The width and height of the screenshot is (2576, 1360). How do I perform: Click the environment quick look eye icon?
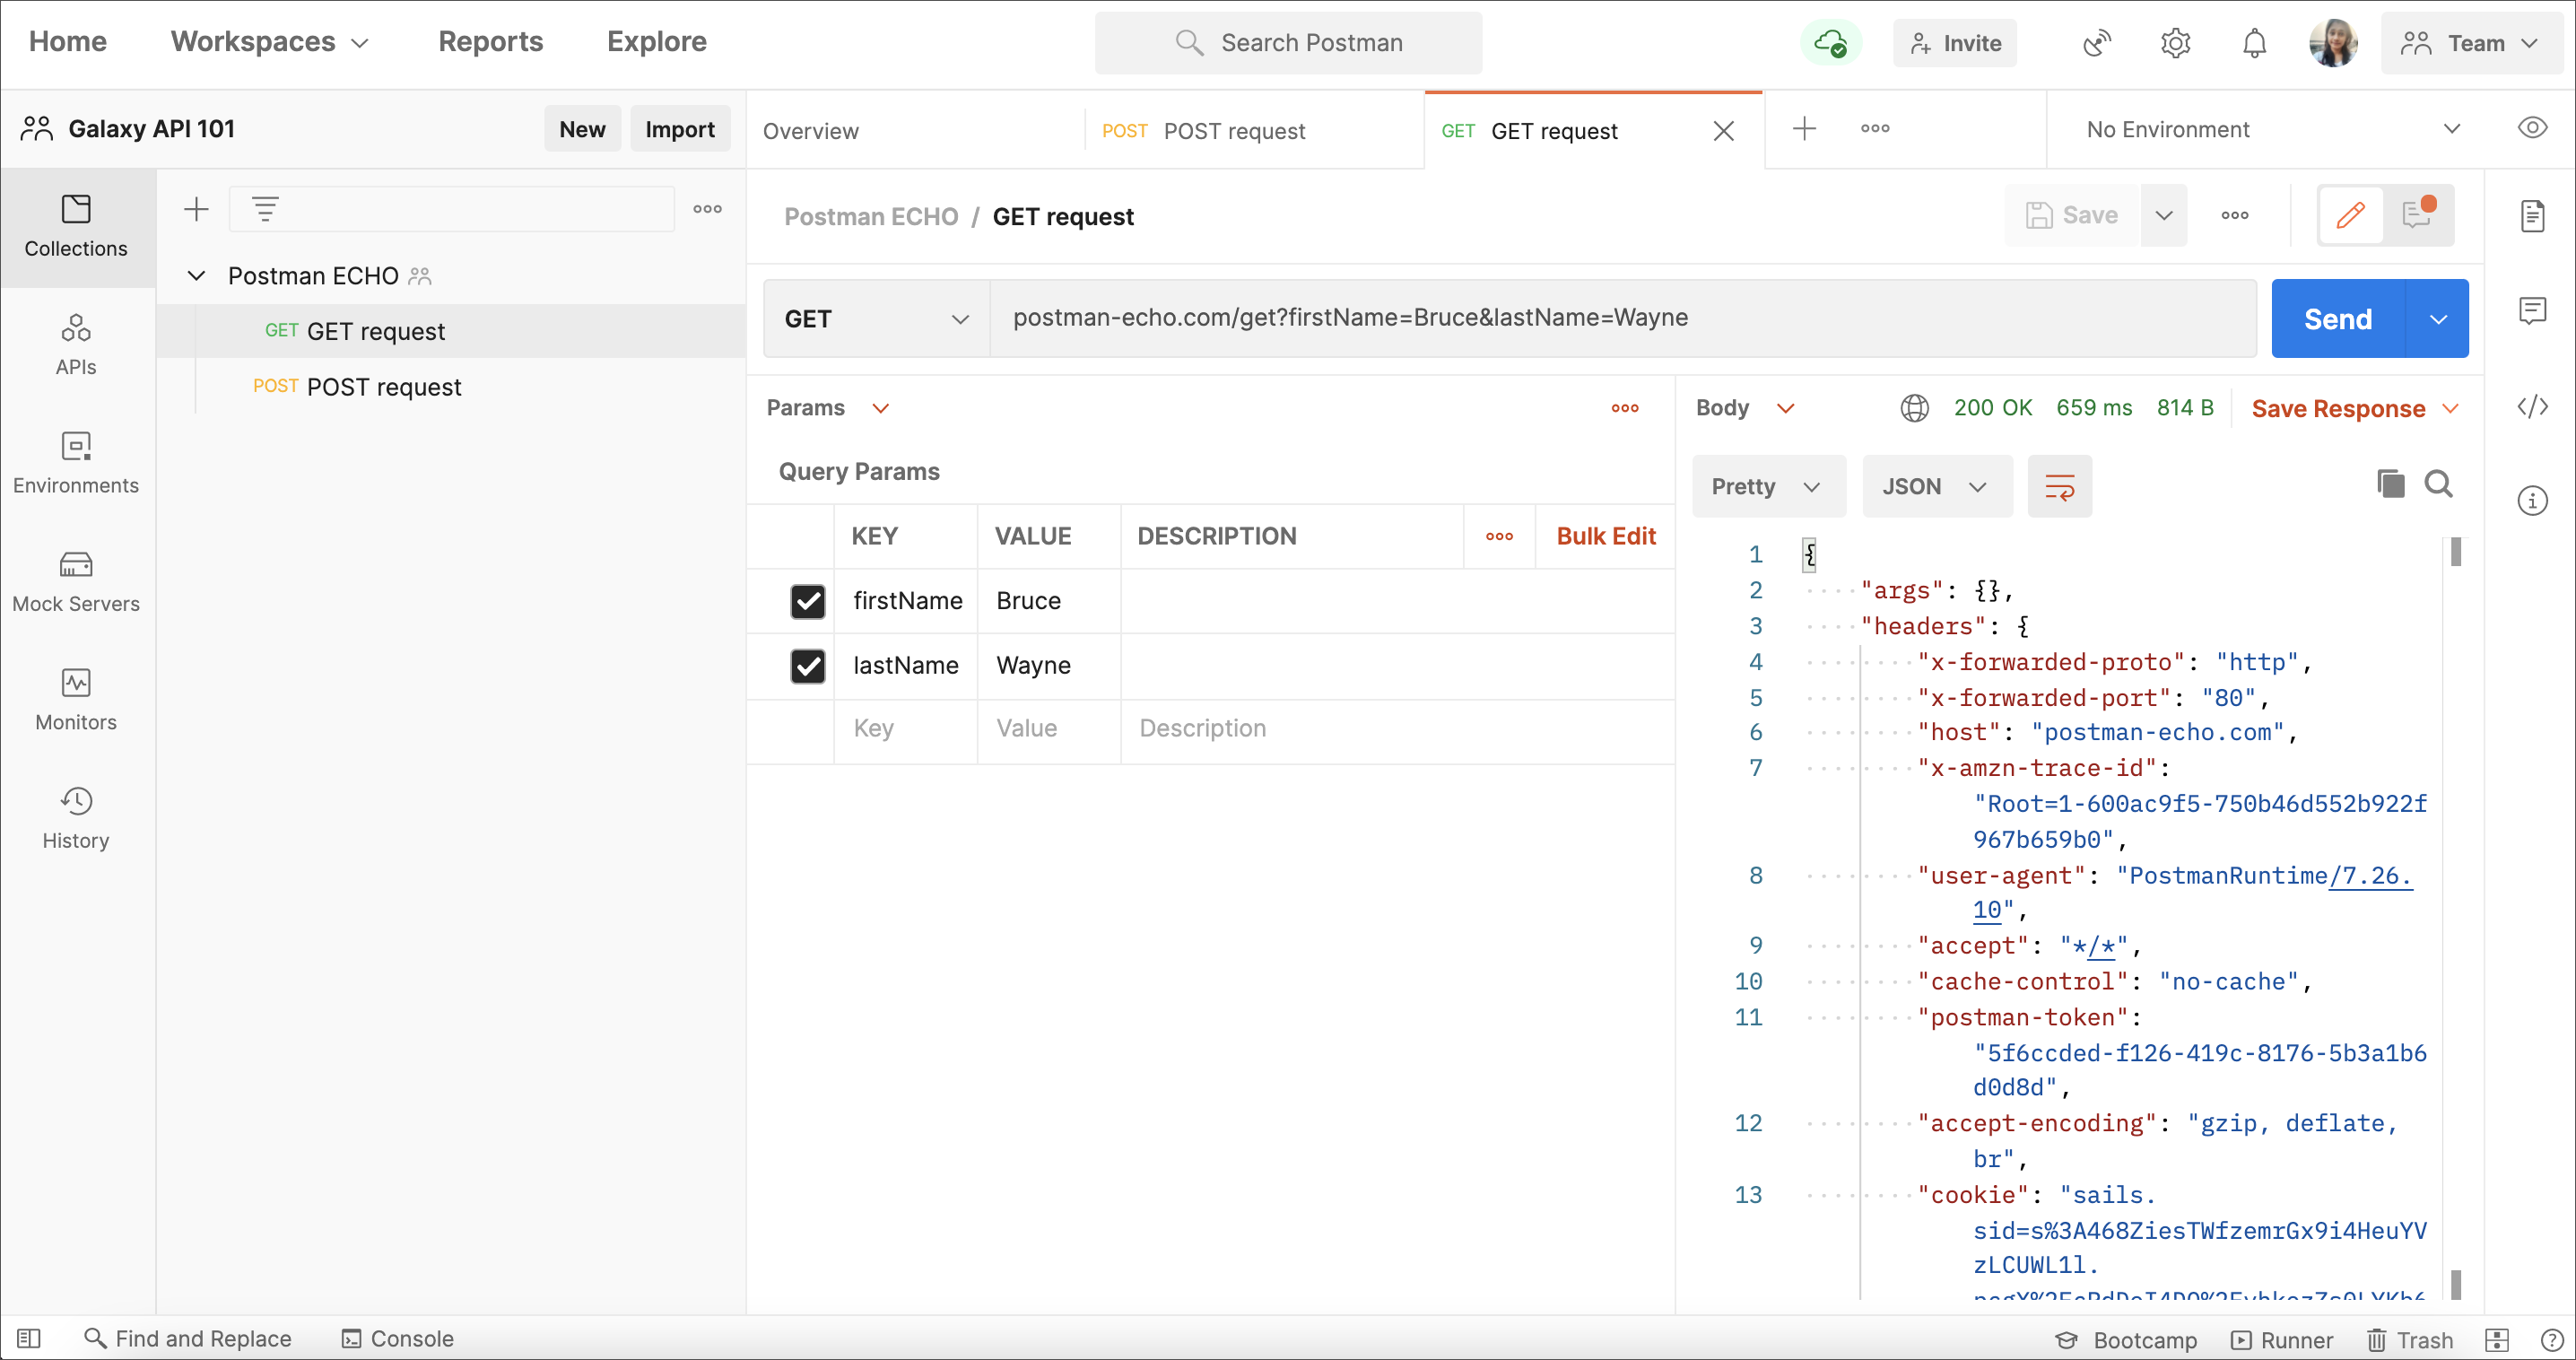click(x=2532, y=128)
